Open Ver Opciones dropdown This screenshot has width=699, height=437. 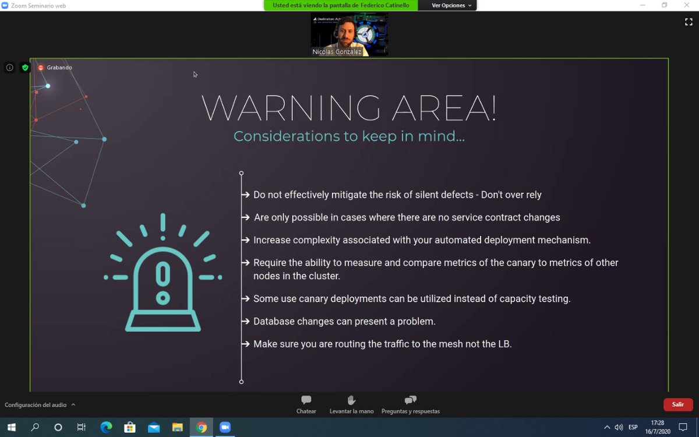click(451, 5)
